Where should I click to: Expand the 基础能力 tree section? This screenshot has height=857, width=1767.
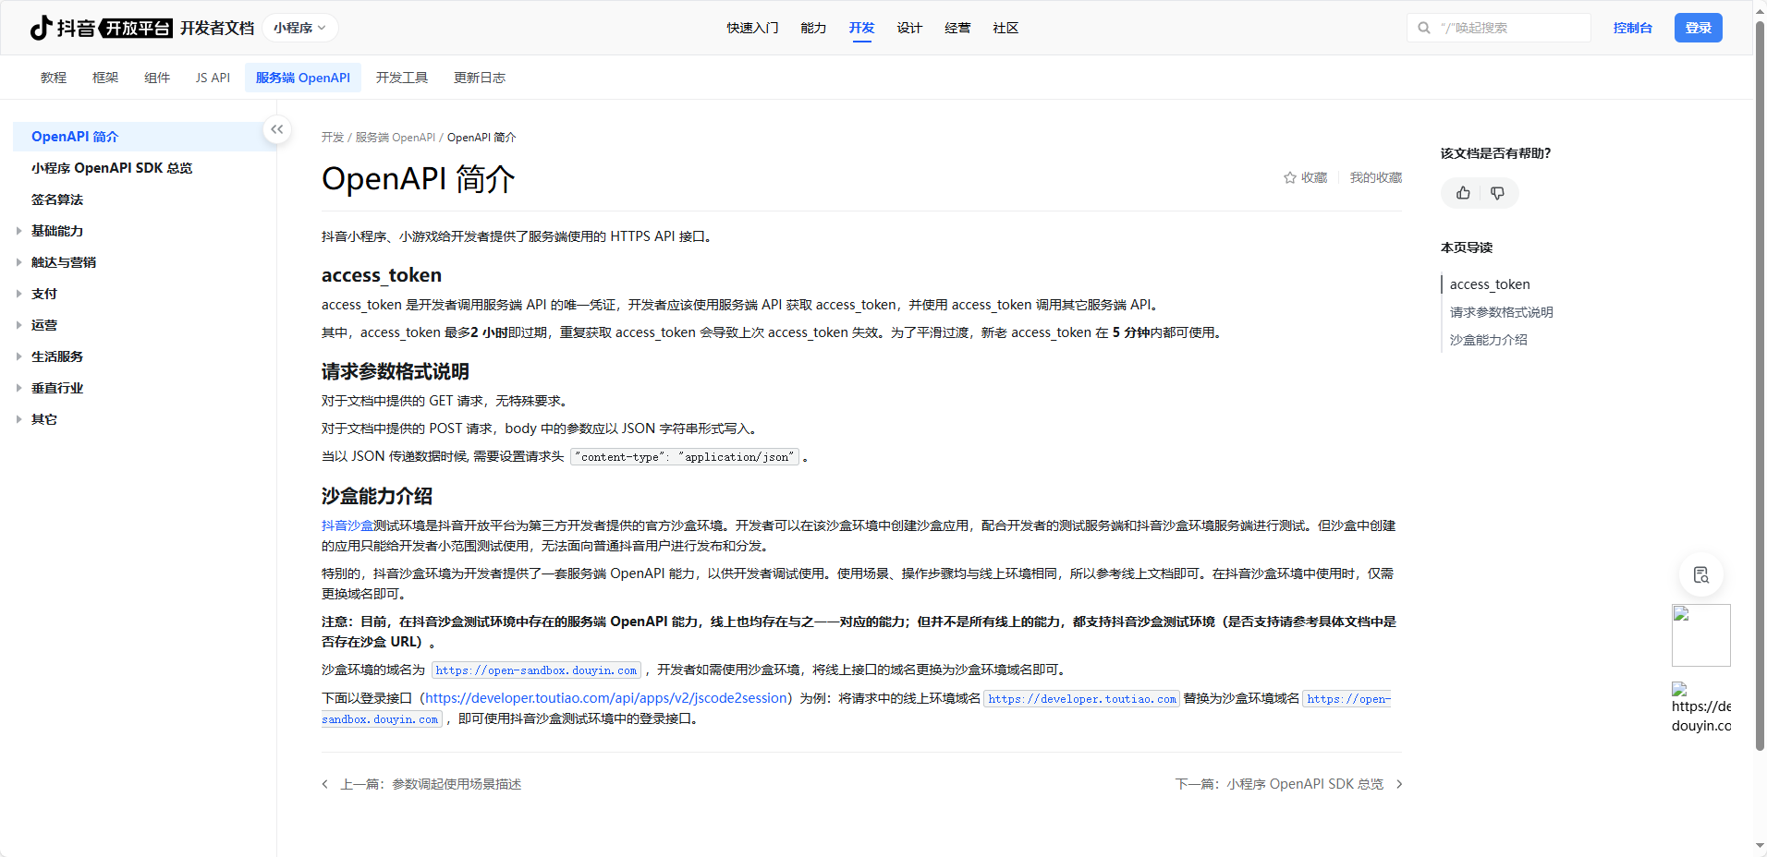[19, 231]
